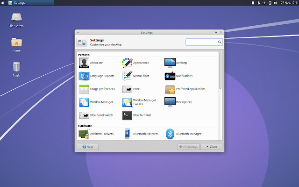Open Bluetooth Manager icon
The image size is (299, 187).
(170, 134)
